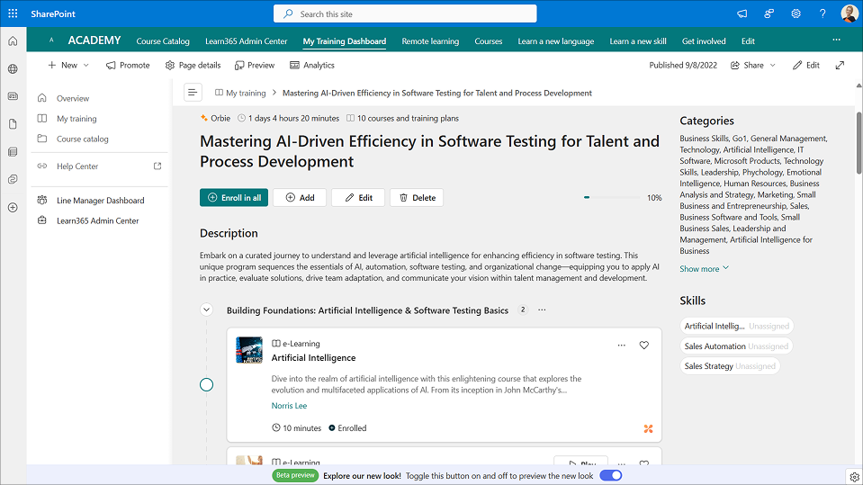
Task: Click the settings gear in the header
Action: (x=796, y=13)
